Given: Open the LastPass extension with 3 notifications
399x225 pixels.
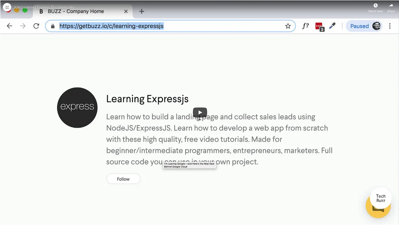Looking at the screenshot, I should [x=319, y=26].
